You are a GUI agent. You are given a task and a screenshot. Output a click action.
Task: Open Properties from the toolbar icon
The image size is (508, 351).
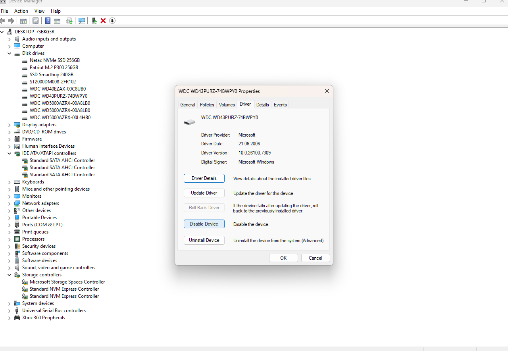pyautogui.click(x=36, y=21)
